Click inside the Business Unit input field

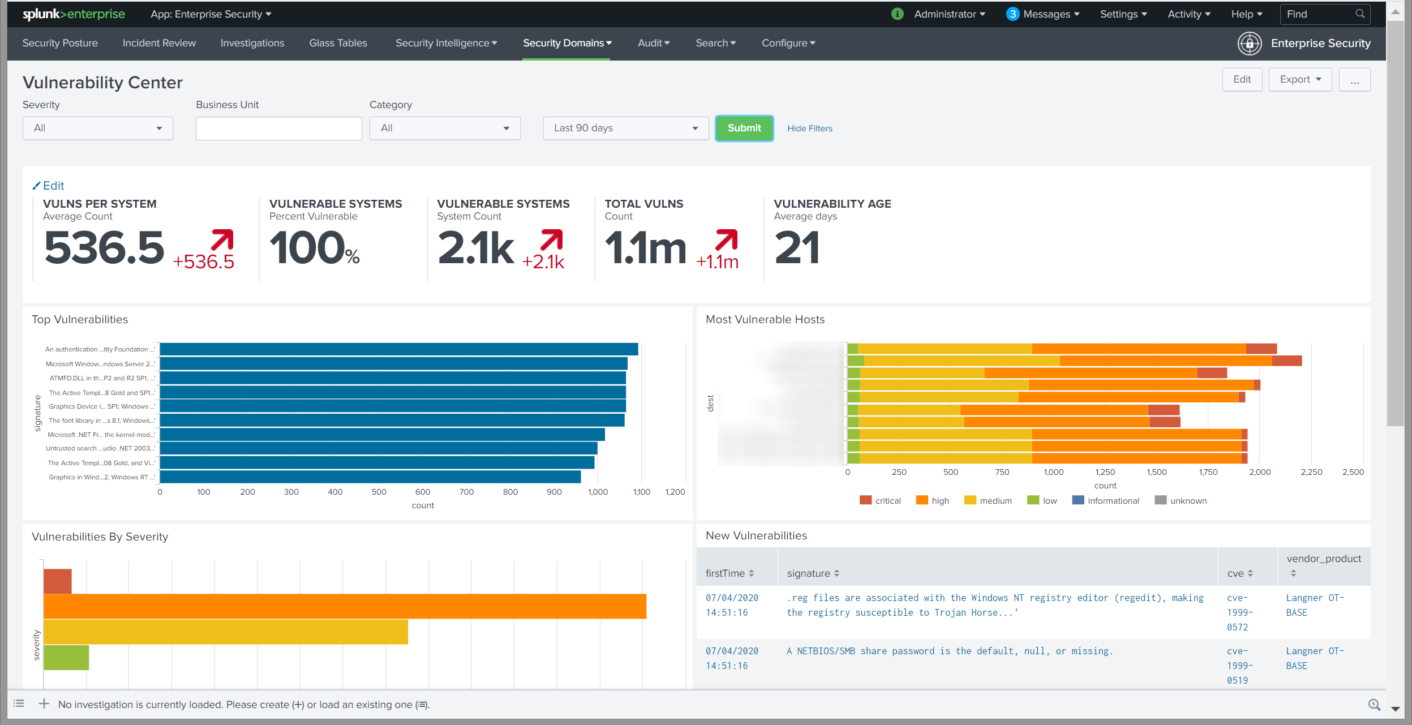tap(279, 128)
